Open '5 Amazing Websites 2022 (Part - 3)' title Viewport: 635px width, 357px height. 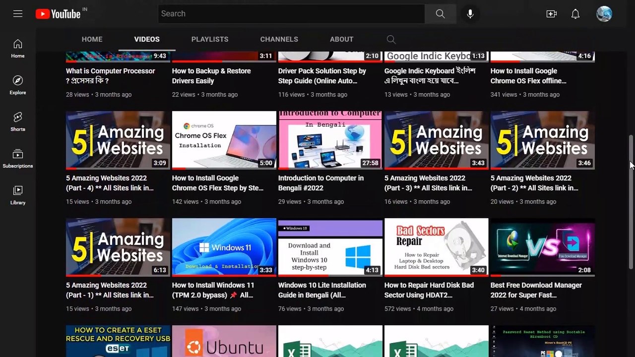click(428, 183)
